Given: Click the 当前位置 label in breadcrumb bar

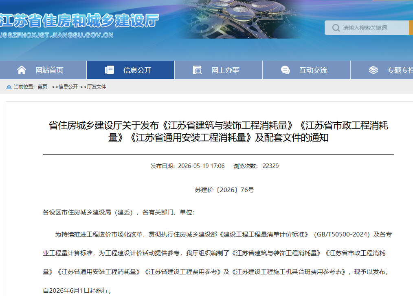Looking at the screenshot, I should [23, 87].
